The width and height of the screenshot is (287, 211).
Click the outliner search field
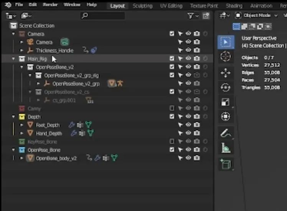click(103, 16)
